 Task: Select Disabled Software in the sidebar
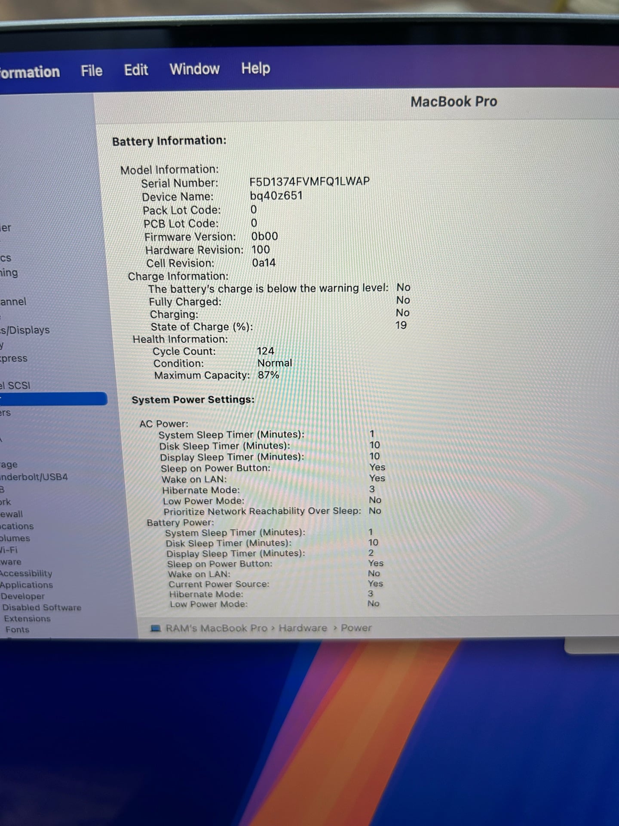[x=42, y=607]
